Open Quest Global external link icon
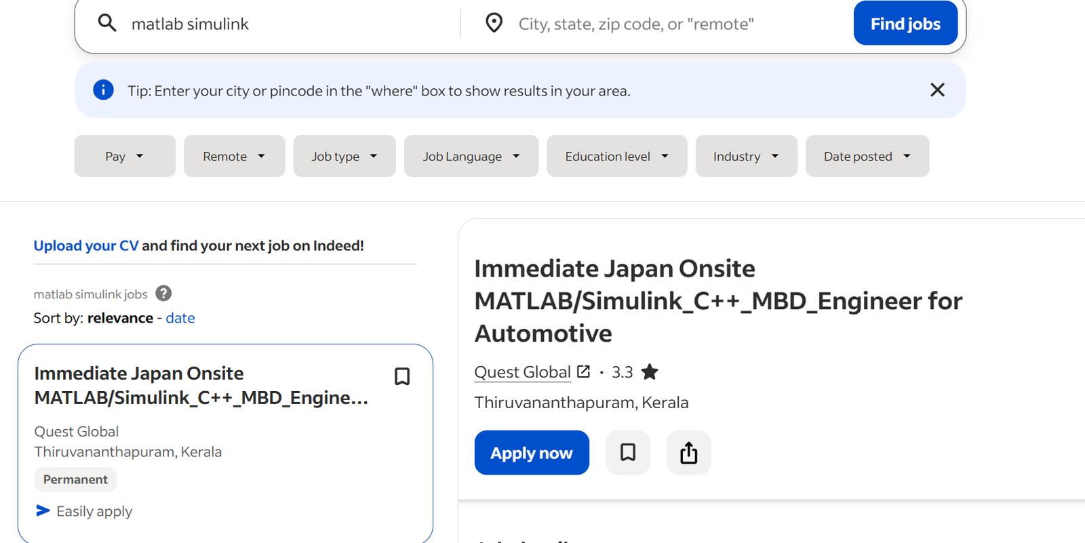 click(x=583, y=371)
